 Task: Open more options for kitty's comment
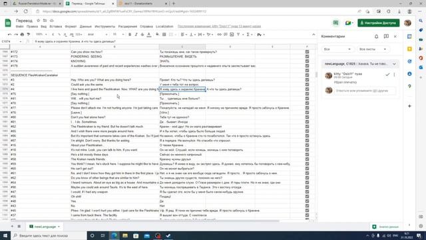coord(394,75)
